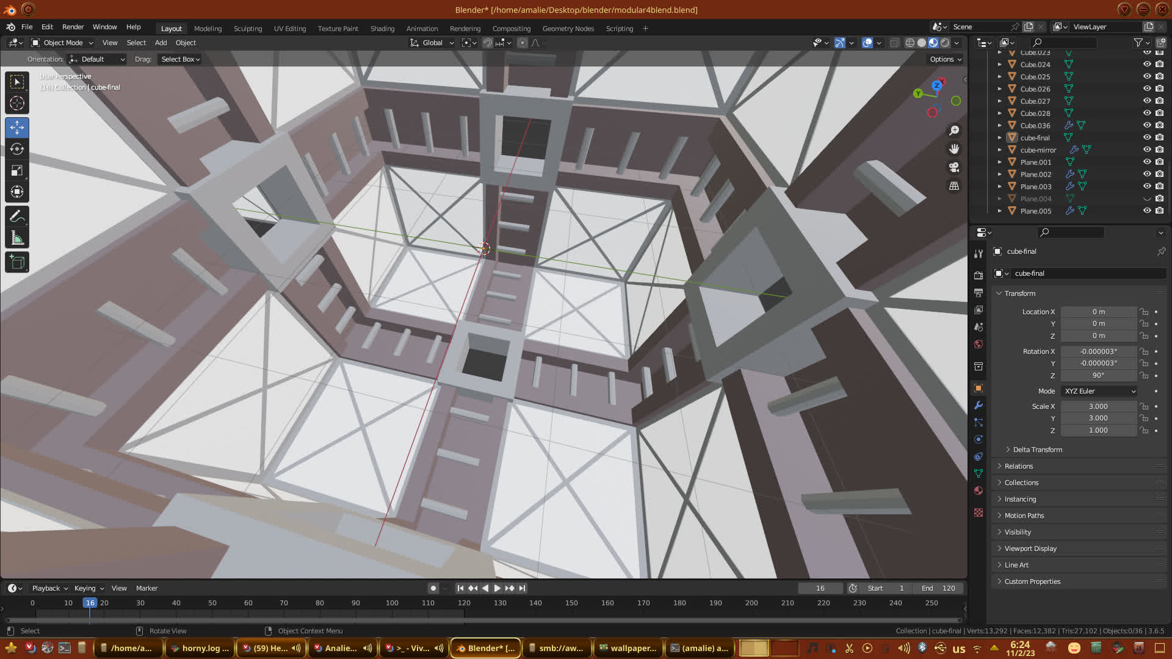Activate the Rotate tool

coord(17,149)
